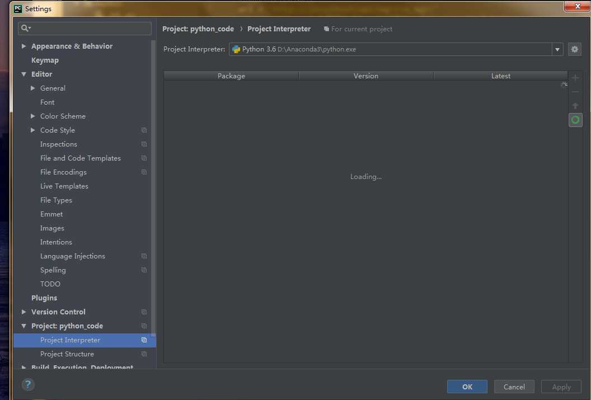Screen dimensions: 591x400
Task: Expand the Code Style subsection arrow
Action: pos(33,130)
